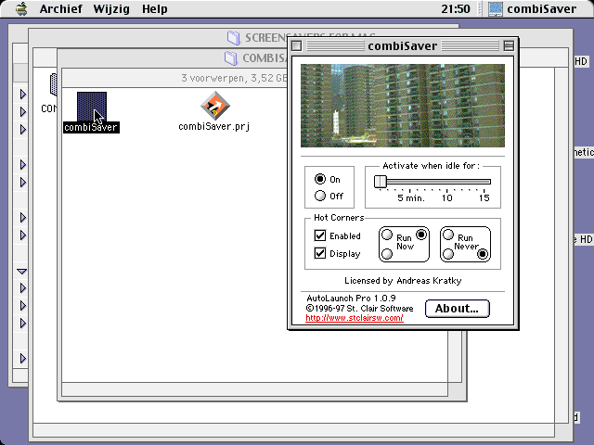Viewport: 594px width, 445px height.
Task: Open the Archief menu
Action: (x=60, y=9)
